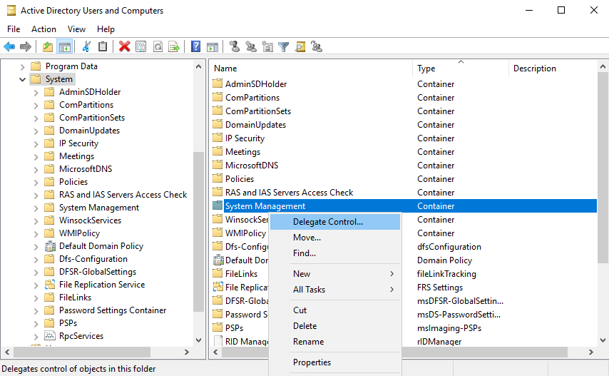
Task: Click the Filter funnel toolbar icon
Action: [284, 47]
